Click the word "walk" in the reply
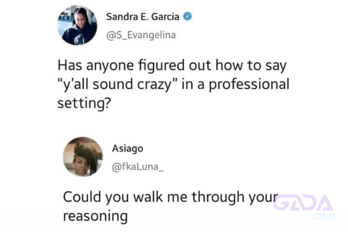 click(148, 197)
